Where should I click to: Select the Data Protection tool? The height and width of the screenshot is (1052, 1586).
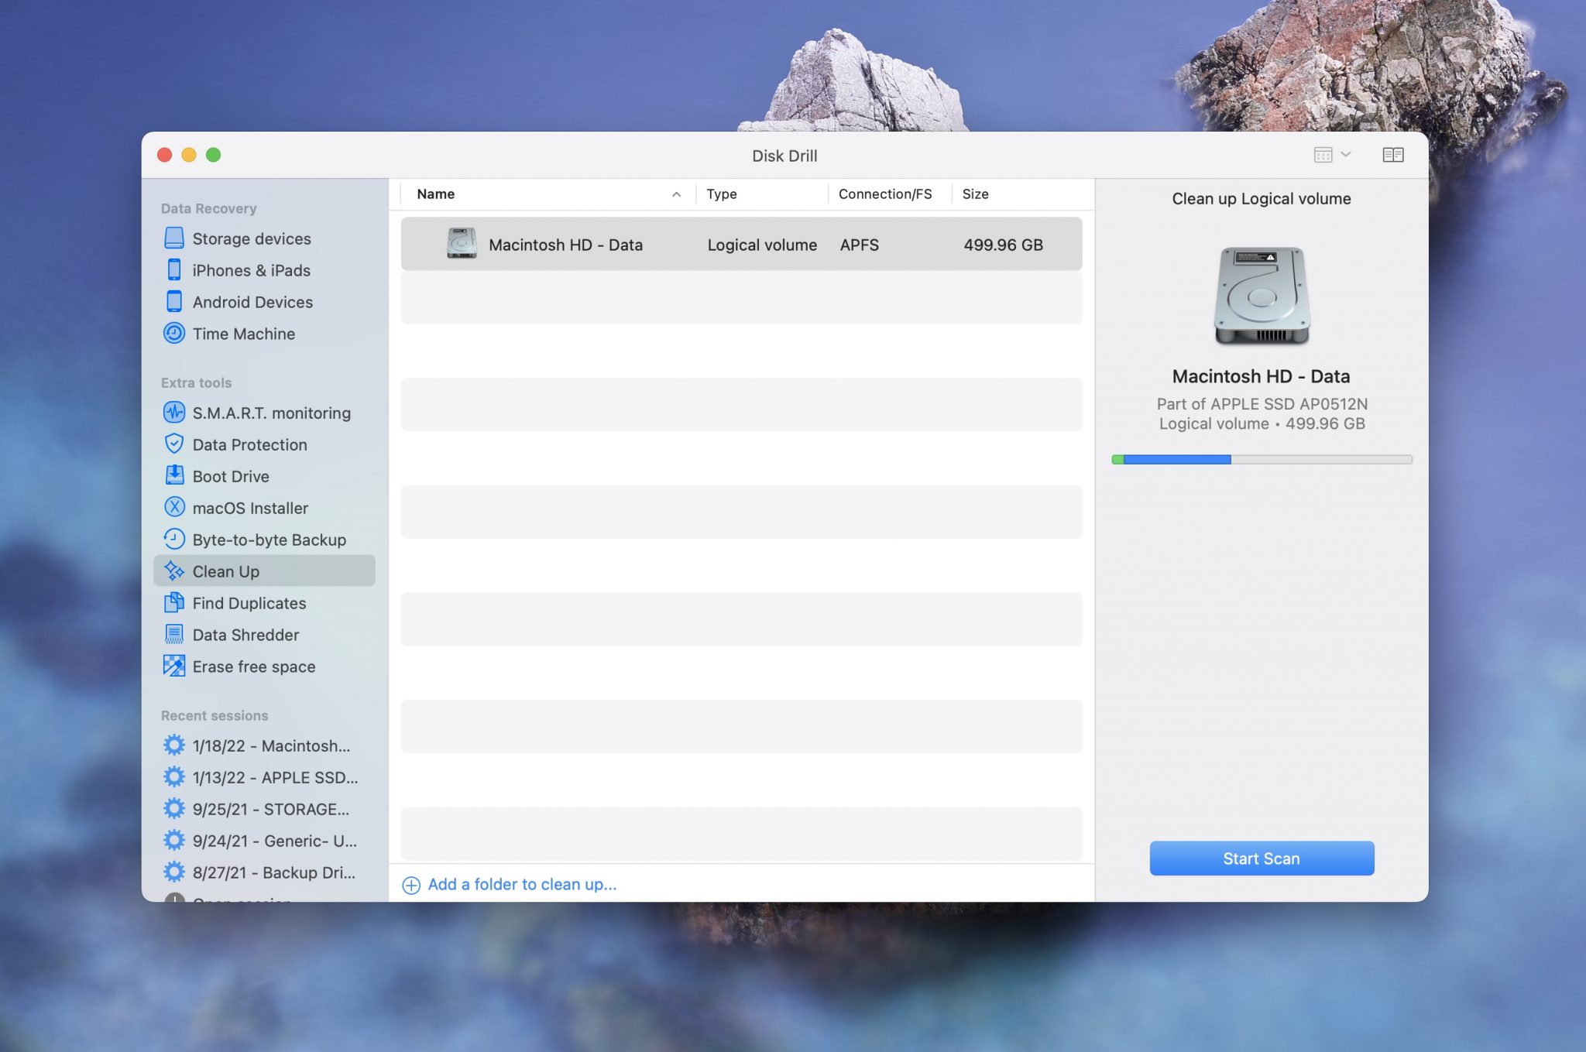250,444
